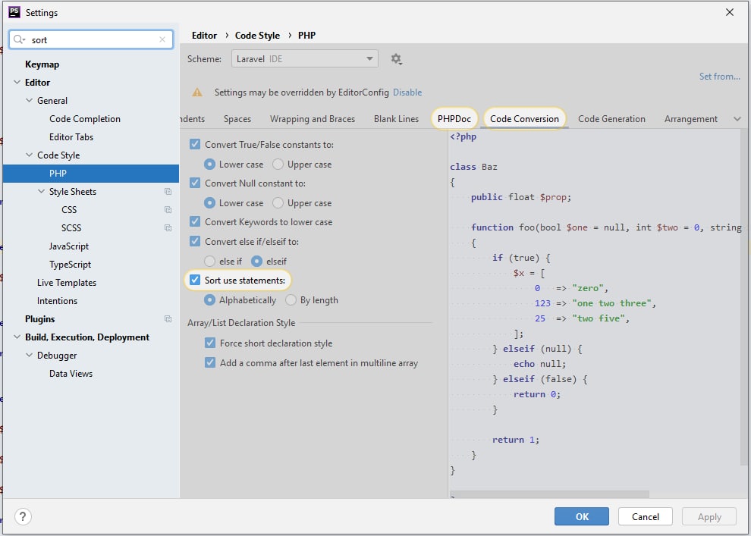Image resolution: width=751 pixels, height=536 pixels.
Task: Toggle Force short declaration style checkbox
Action: (x=210, y=343)
